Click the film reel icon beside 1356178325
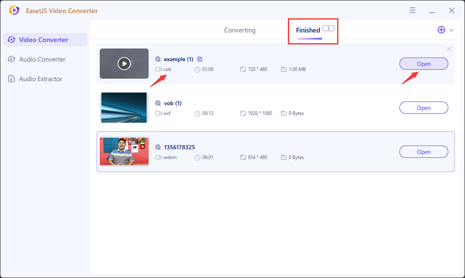The width and height of the screenshot is (465, 278). click(x=158, y=147)
